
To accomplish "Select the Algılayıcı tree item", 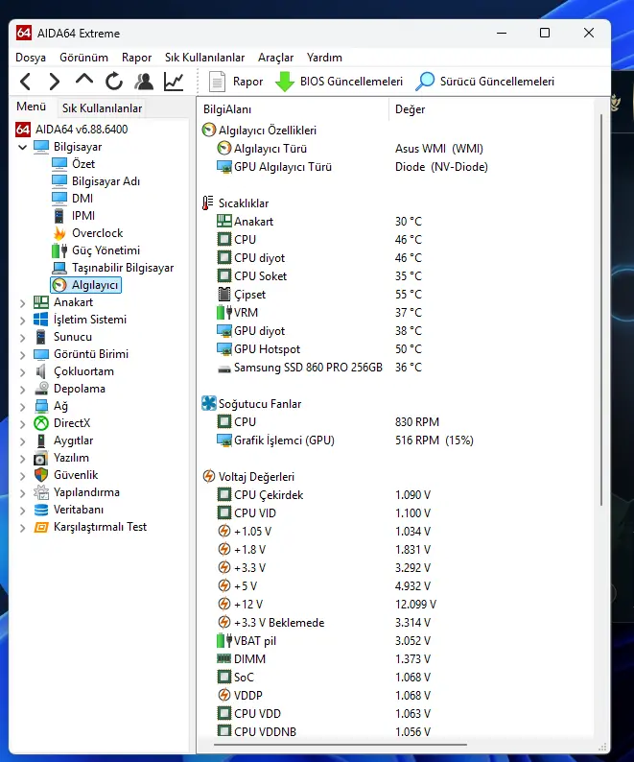I will [x=86, y=285].
